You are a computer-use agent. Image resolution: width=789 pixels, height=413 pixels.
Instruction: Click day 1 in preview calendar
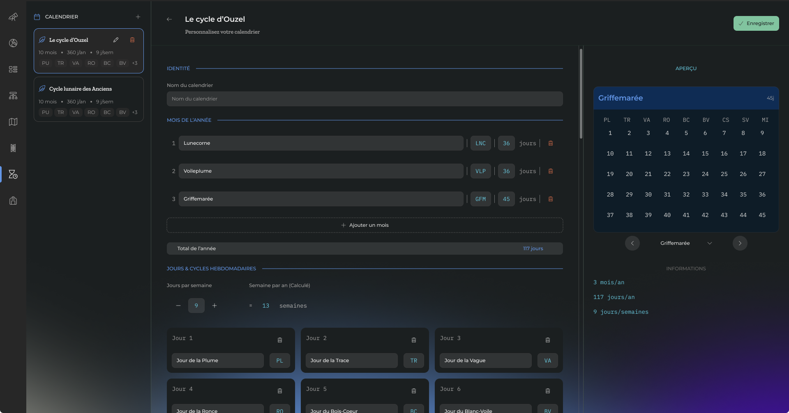[610, 133]
